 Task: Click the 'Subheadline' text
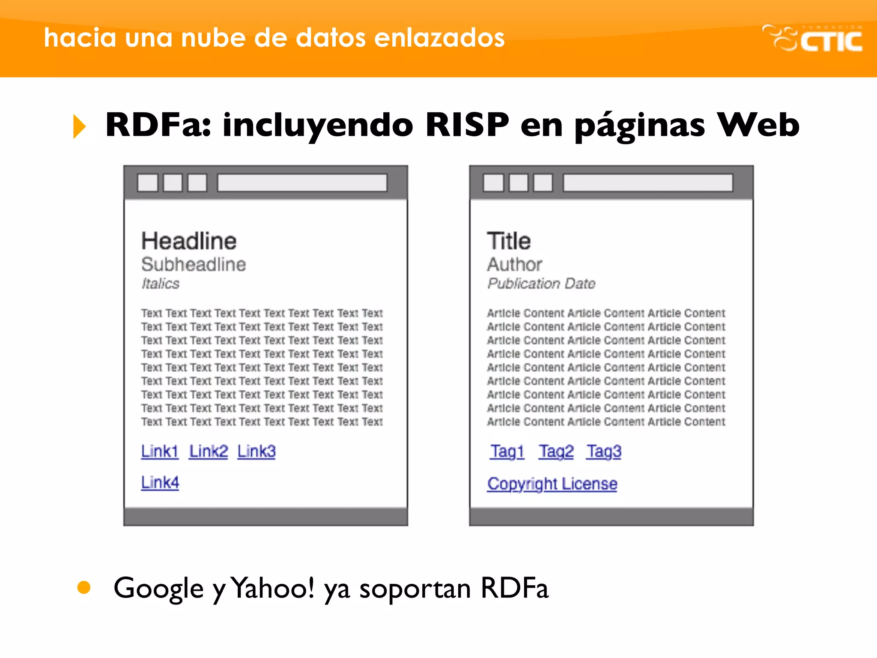[194, 264]
